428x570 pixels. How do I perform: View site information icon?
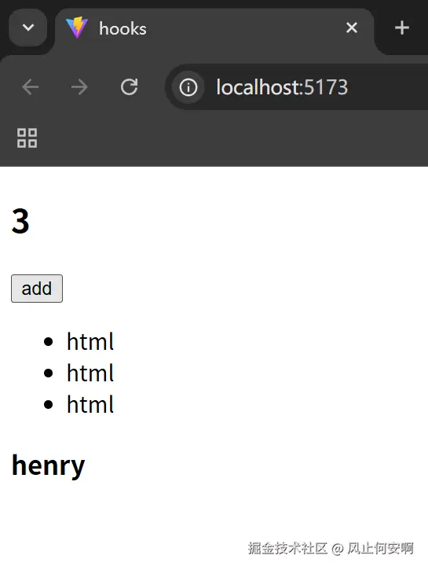click(x=188, y=87)
